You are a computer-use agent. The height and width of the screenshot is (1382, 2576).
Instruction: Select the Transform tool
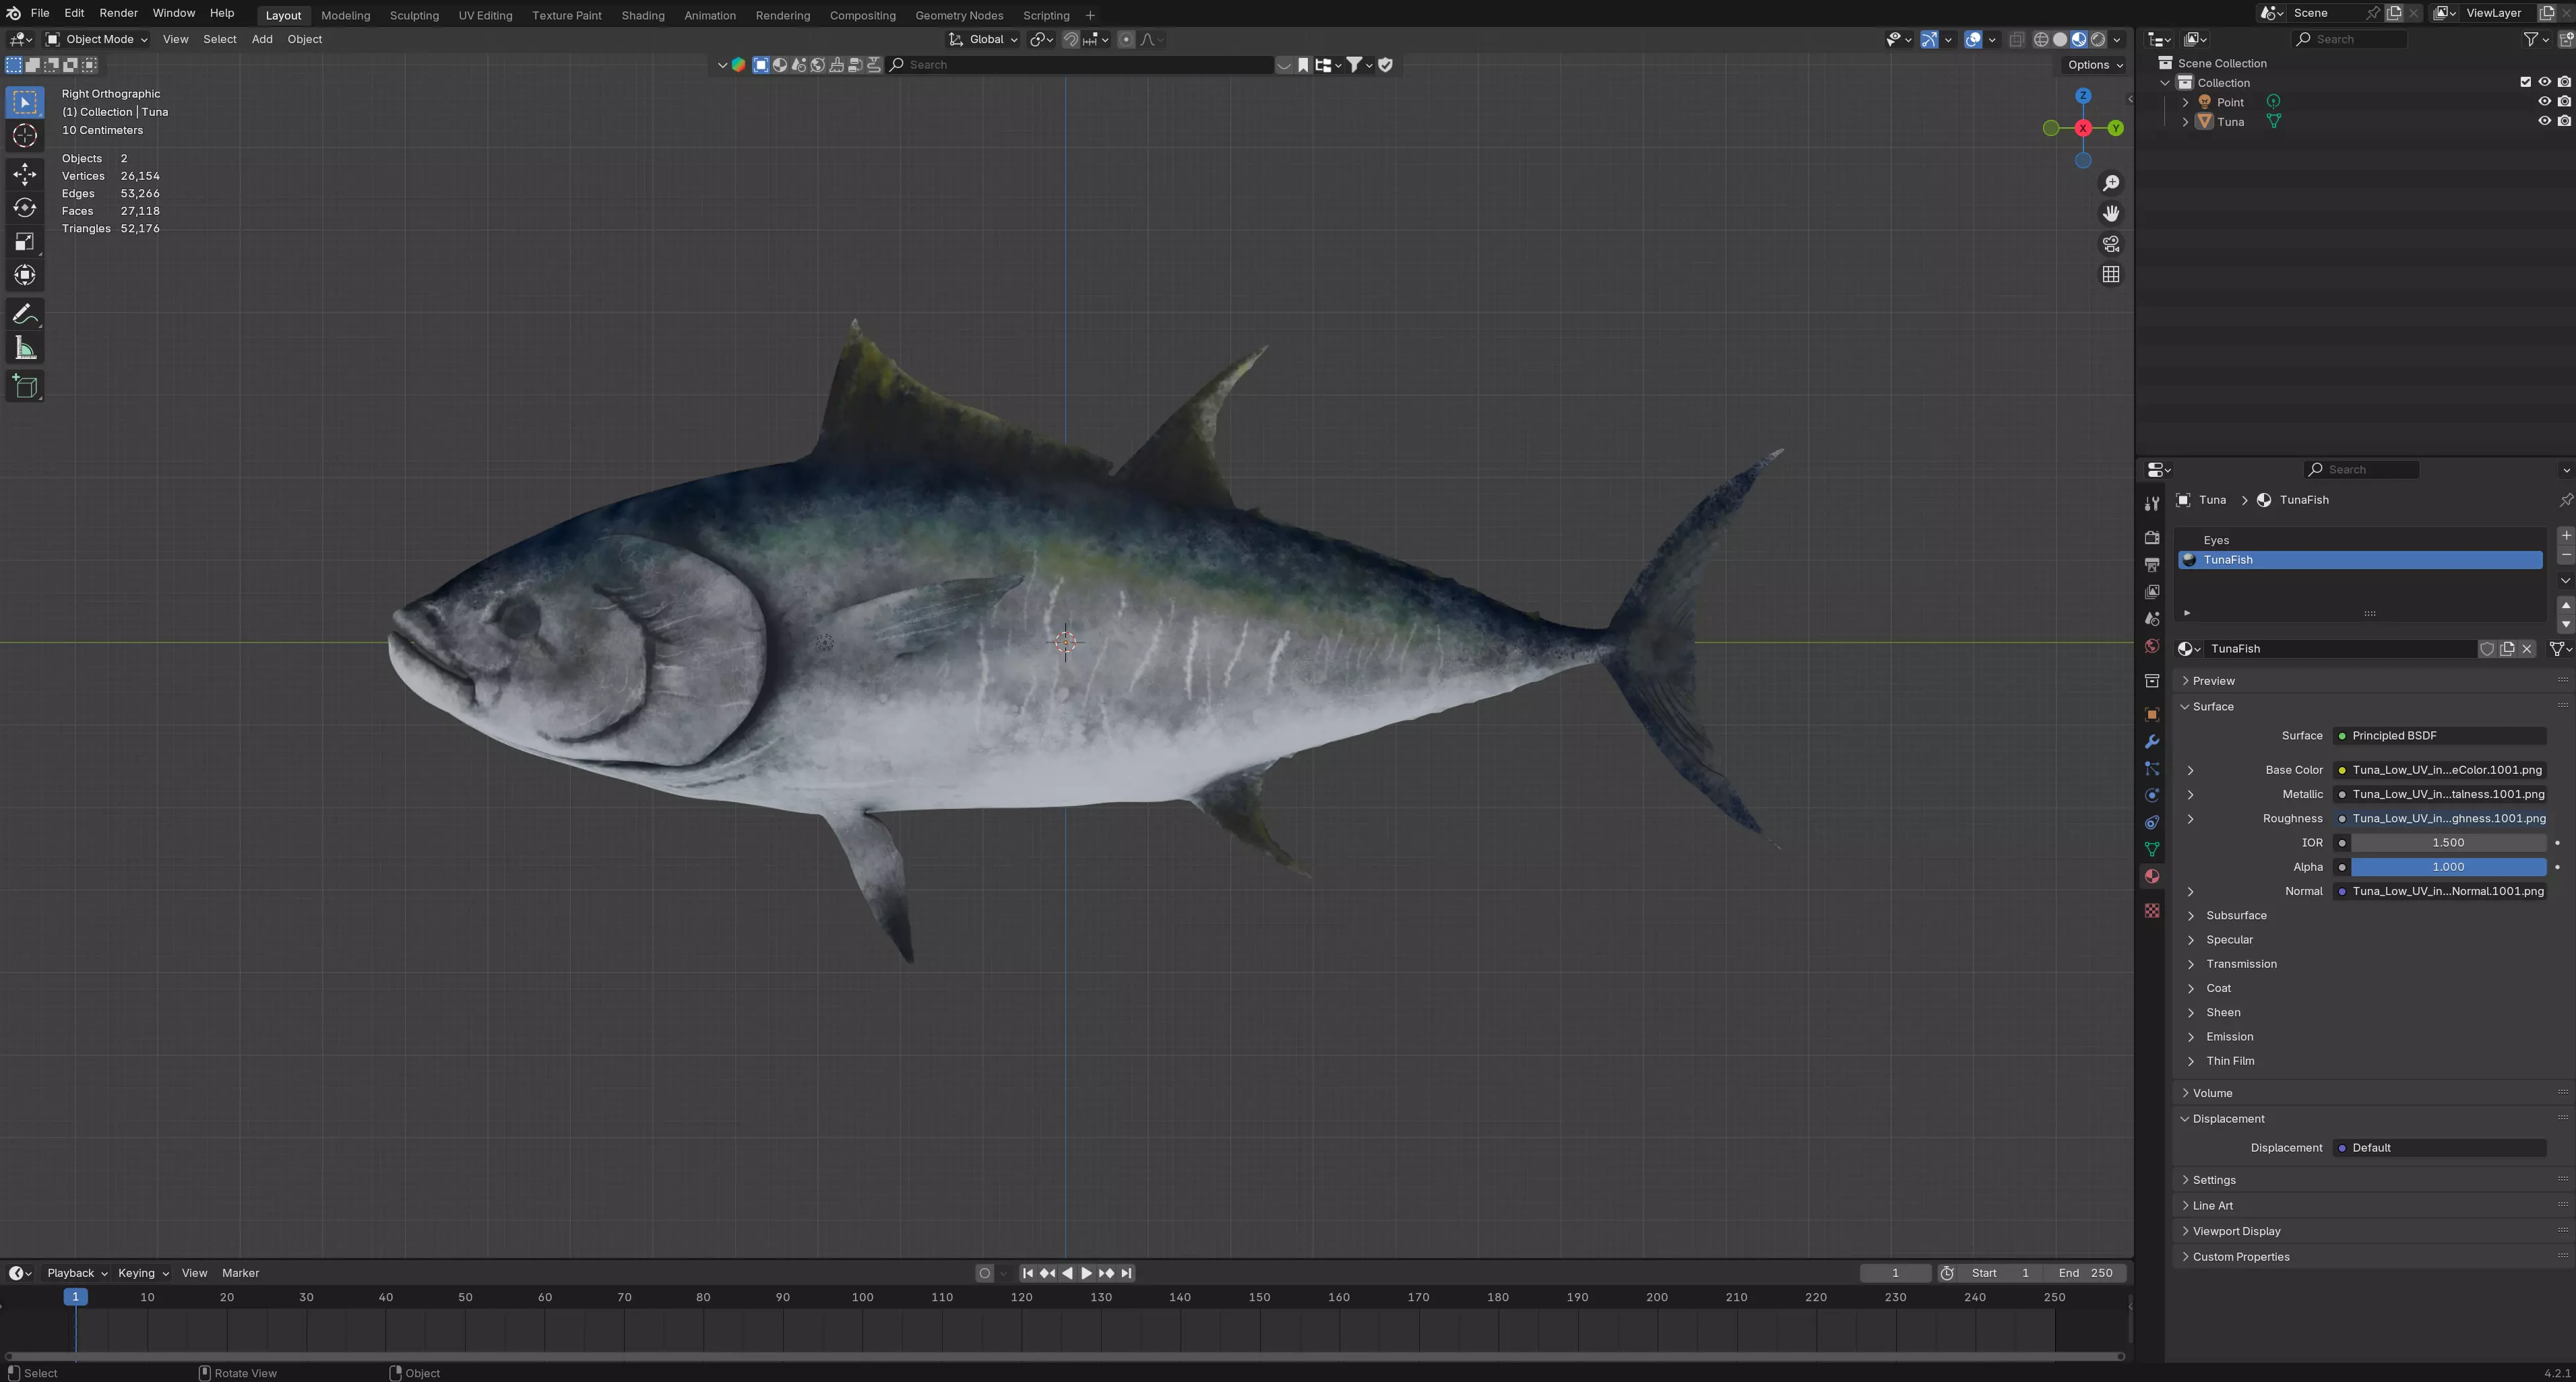25,276
